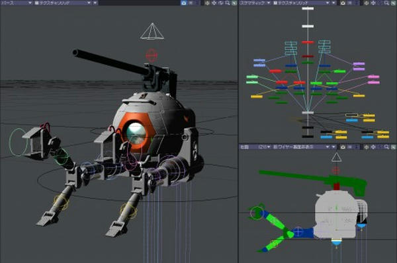The image size is (397, 263).
Task: Select the yellow ring controller on the front-left leg
Action: [61, 203]
